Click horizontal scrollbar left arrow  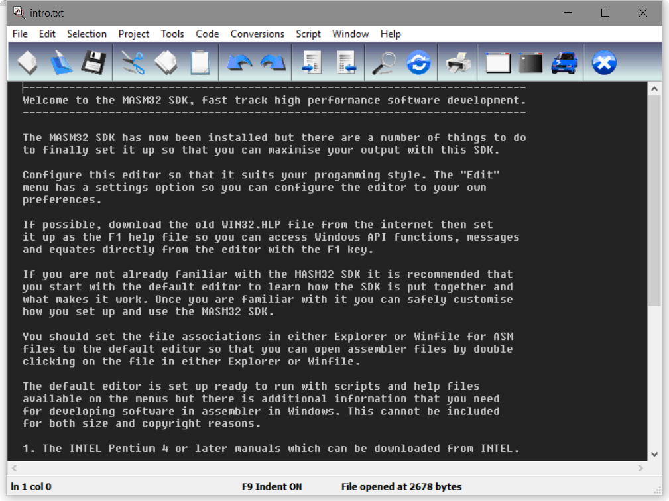14,468
